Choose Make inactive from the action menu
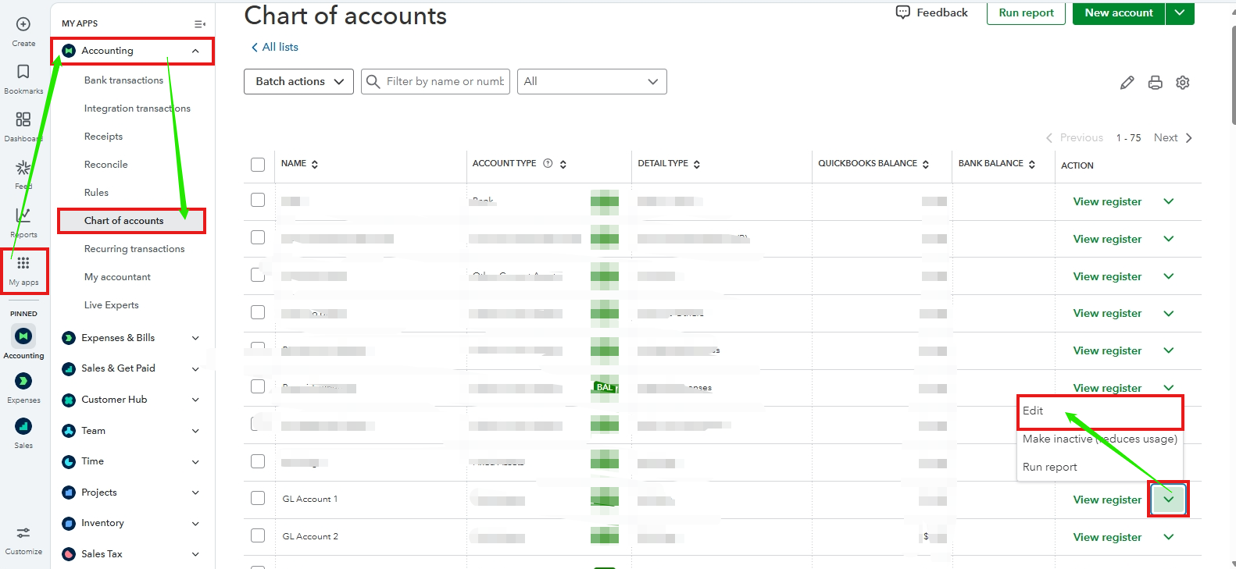1236x569 pixels. (x=1098, y=439)
